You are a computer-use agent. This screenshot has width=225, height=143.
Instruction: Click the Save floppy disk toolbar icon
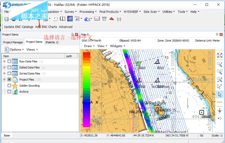6,19
